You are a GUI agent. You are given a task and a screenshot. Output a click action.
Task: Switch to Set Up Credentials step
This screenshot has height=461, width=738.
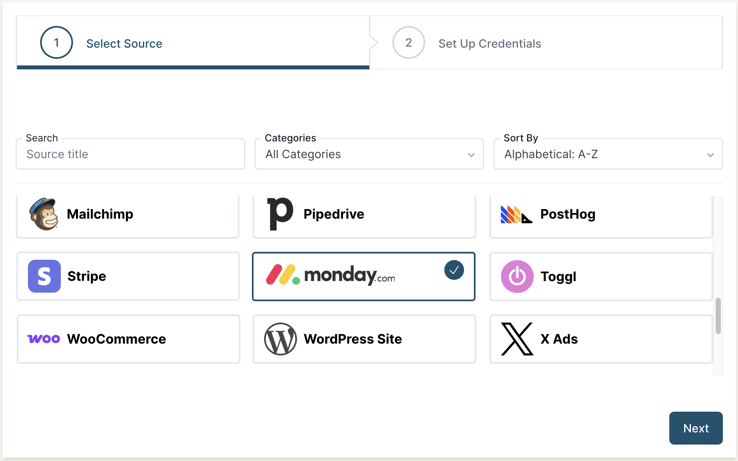489,44
